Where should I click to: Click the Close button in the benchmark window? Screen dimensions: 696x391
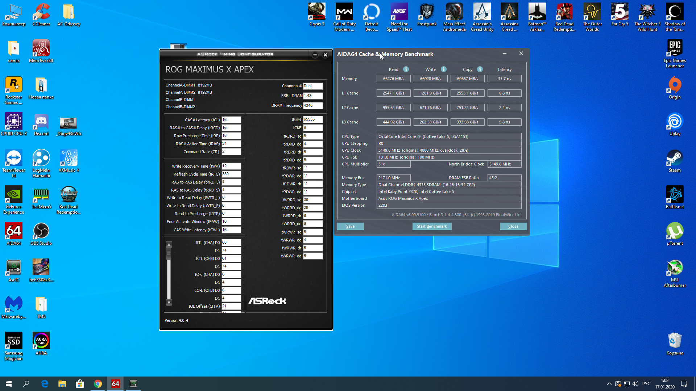tap(513, 226)
